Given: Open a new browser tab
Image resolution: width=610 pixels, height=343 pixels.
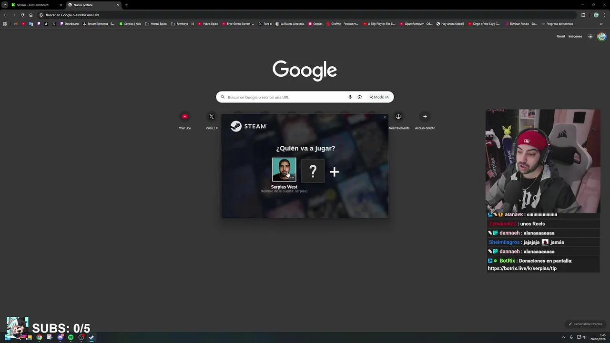Looking at the screenshot, I should [x=126, y=5].
